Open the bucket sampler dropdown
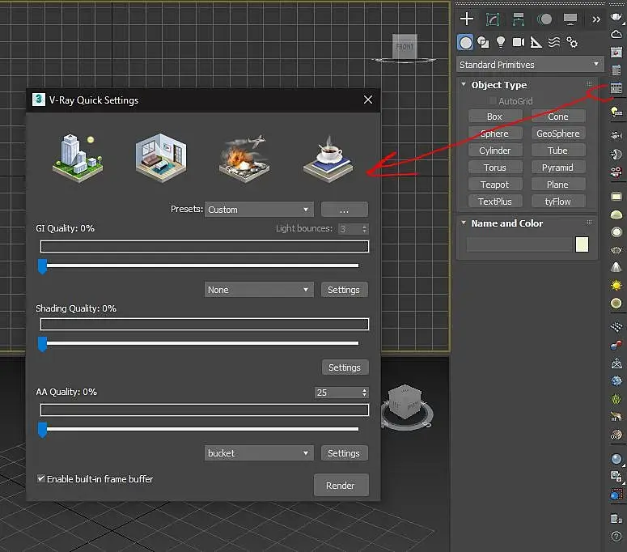 [259, 453]
